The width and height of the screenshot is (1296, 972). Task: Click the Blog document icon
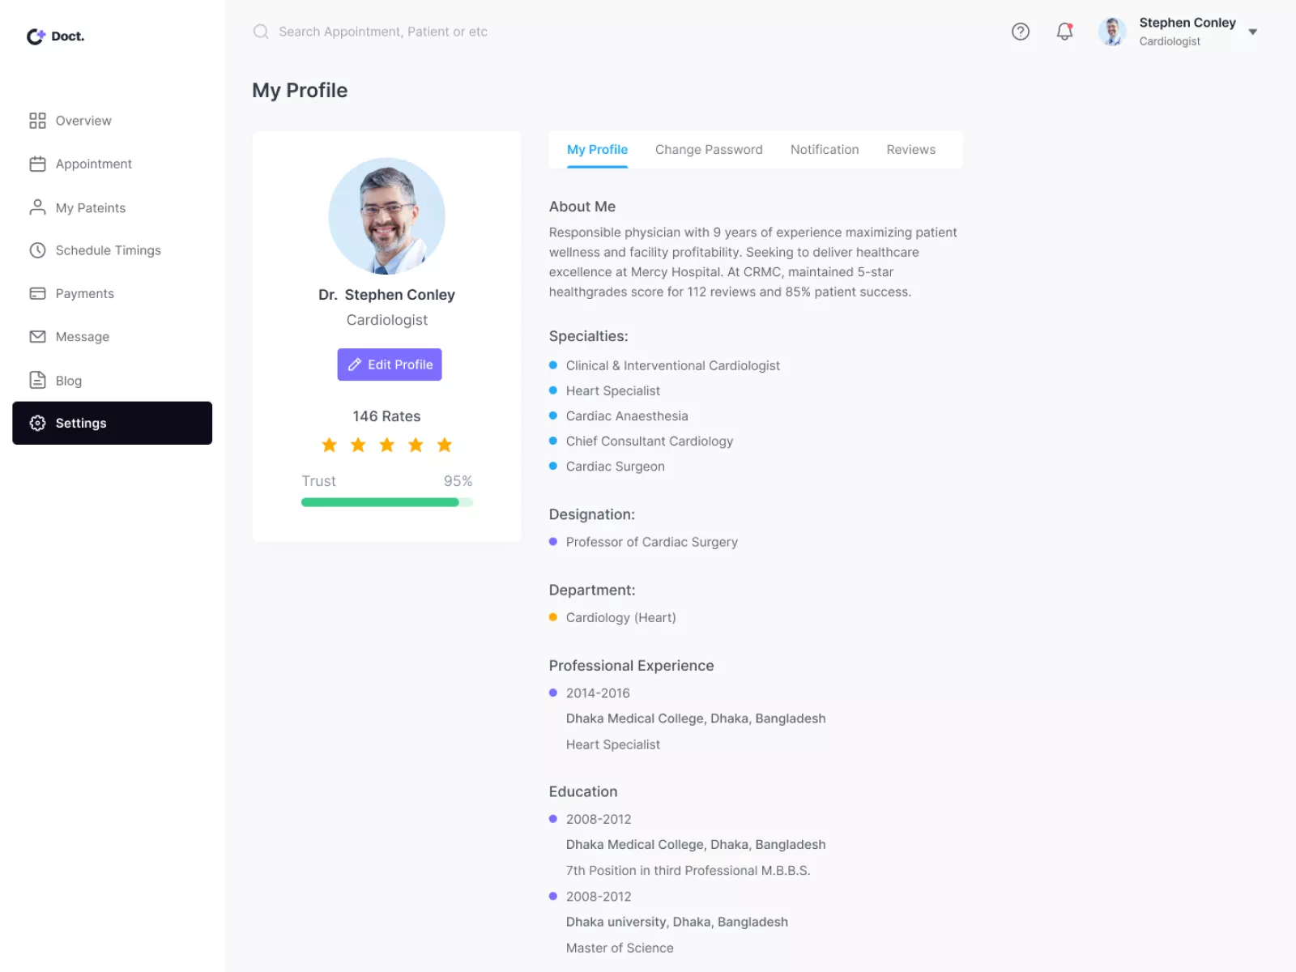(x=36, y=380)
